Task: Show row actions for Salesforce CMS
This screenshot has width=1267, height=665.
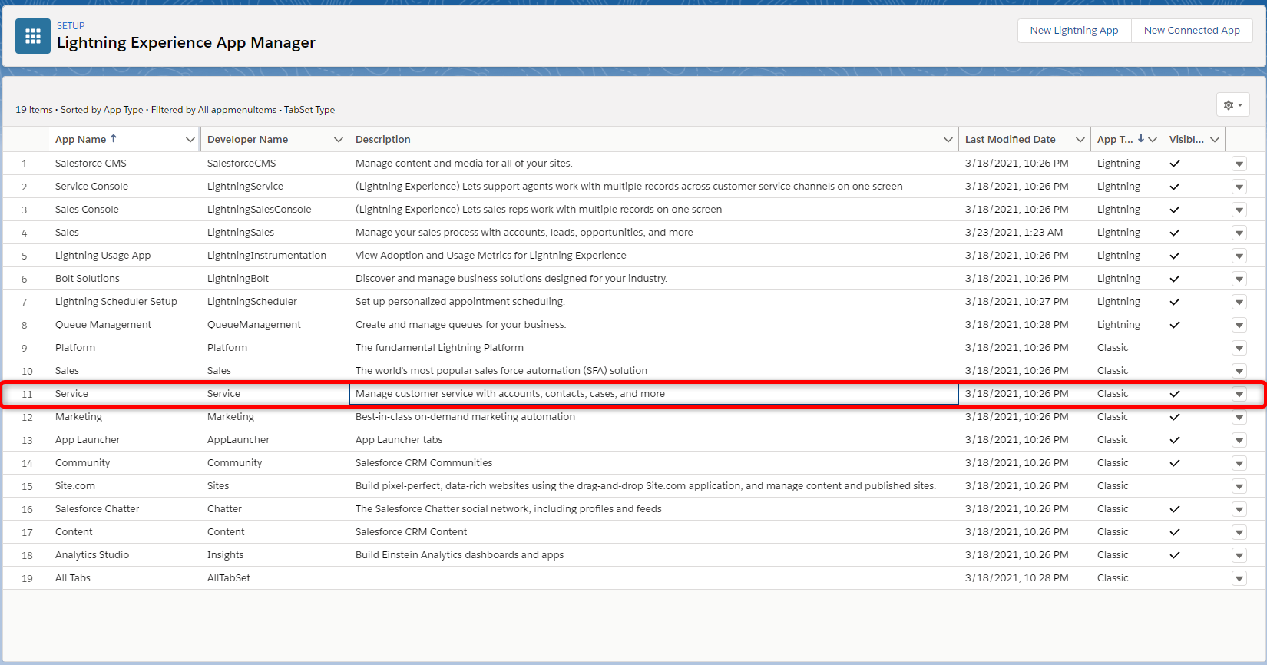Action: [x=1239, y=164]
